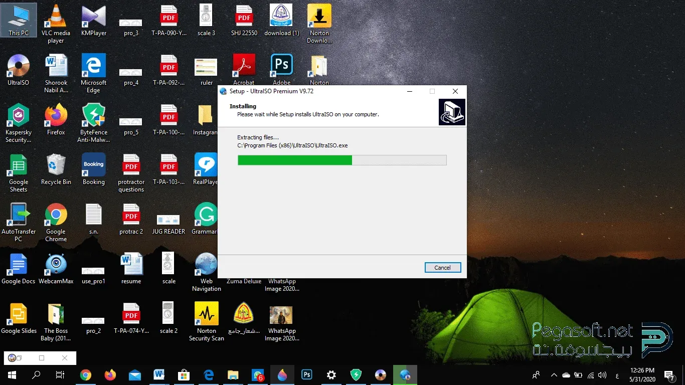Open volume control in system tray
This screenshot has height=385, width=685.
[602, 375]
